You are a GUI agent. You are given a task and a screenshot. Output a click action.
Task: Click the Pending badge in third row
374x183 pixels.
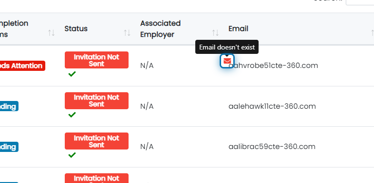click(x=9, y=147)
